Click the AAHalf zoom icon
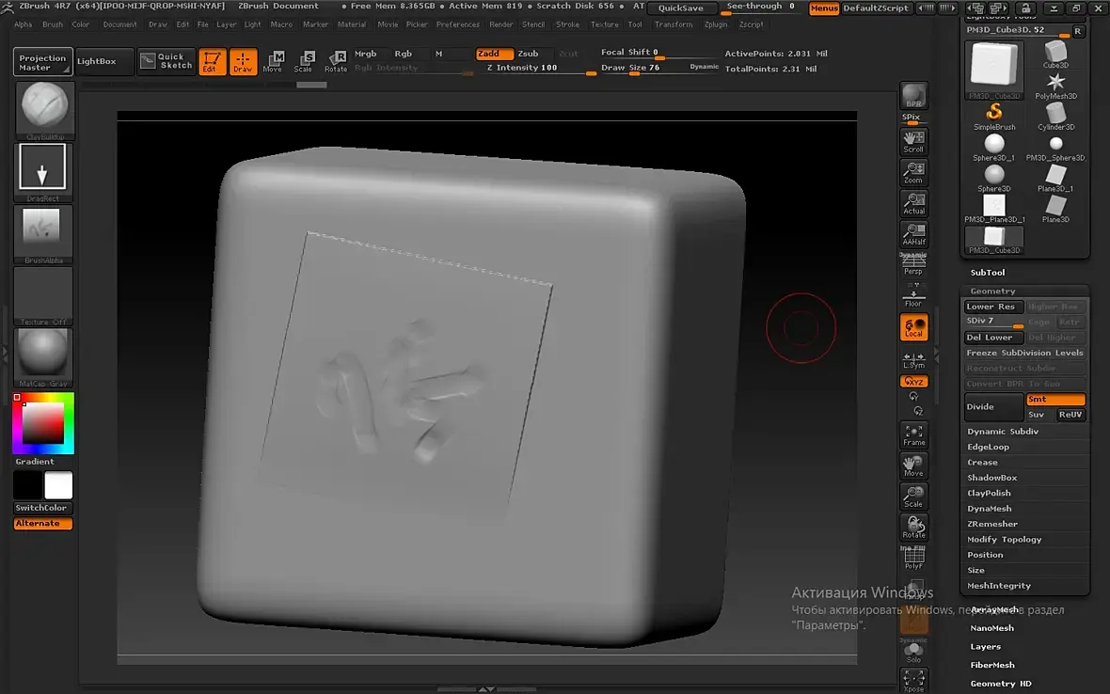 914,233
